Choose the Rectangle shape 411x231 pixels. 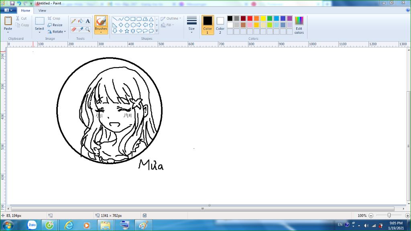pyautogui.click(x=133, y=19)
